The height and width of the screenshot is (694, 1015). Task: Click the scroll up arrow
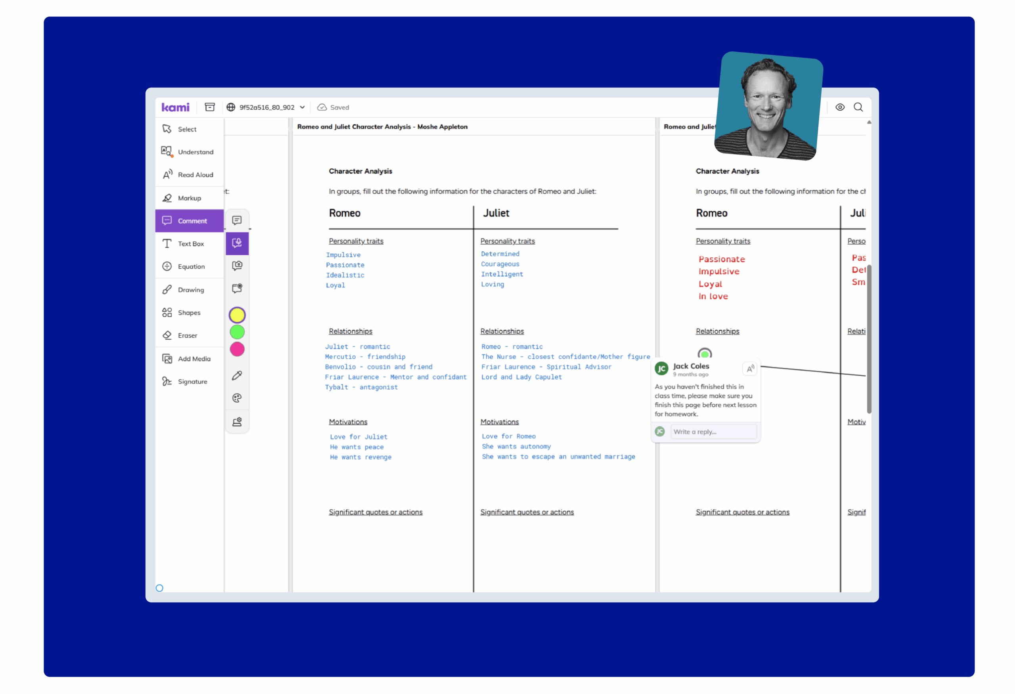pos(869,122)
